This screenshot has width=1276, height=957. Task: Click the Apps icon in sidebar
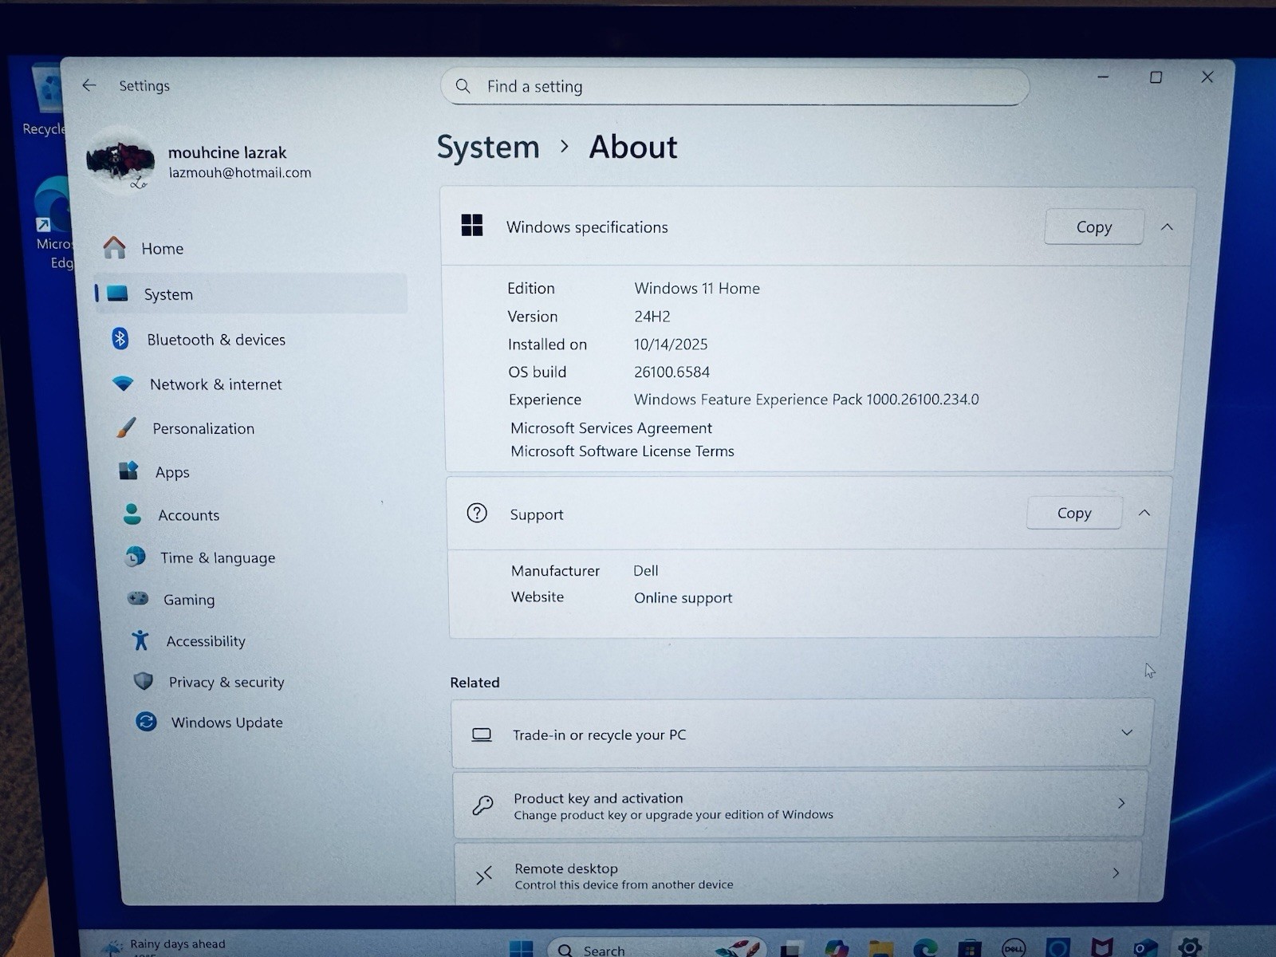[x=128, y=471]
